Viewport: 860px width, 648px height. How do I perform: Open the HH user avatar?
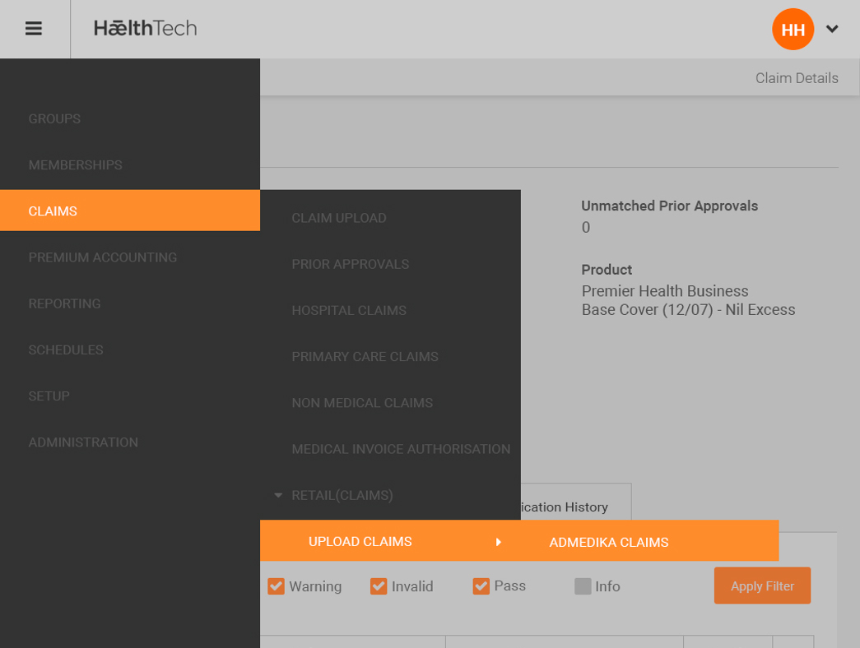coord(793,30)
